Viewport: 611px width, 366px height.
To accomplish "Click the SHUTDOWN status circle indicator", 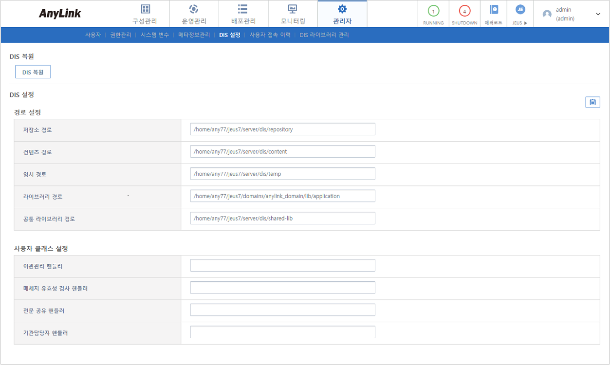I will (464, 11).
